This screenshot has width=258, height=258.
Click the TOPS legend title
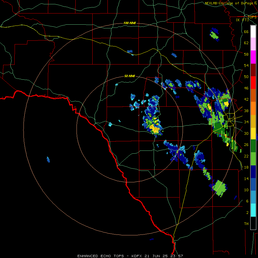tap(252, 17)
